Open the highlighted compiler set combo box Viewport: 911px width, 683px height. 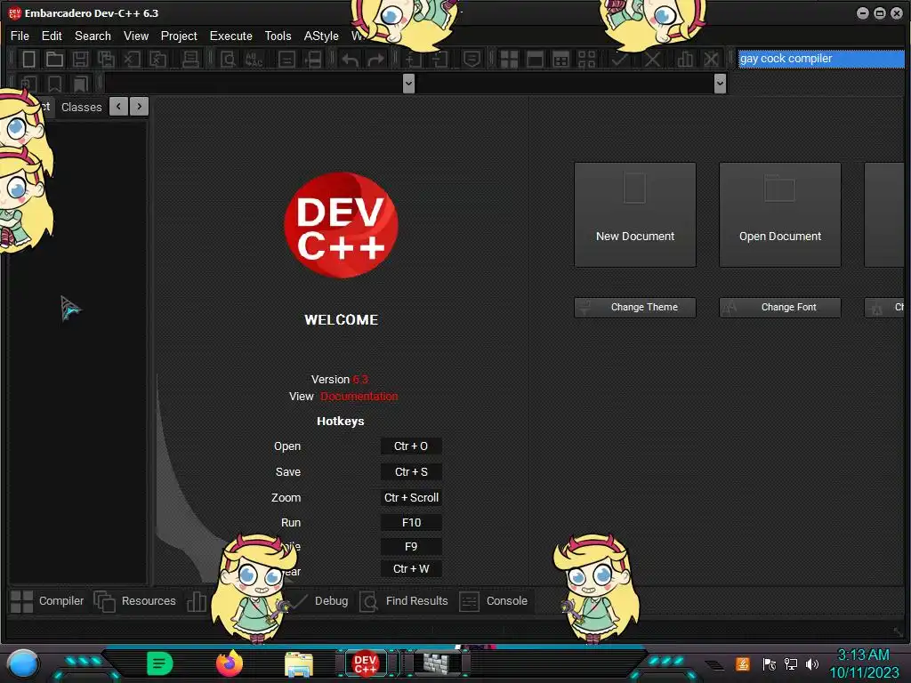(x=821, y=59)
